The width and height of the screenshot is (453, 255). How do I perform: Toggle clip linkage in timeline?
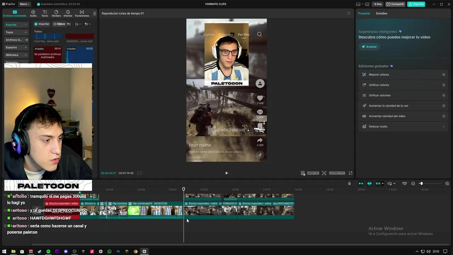click(x=378, y=183)
